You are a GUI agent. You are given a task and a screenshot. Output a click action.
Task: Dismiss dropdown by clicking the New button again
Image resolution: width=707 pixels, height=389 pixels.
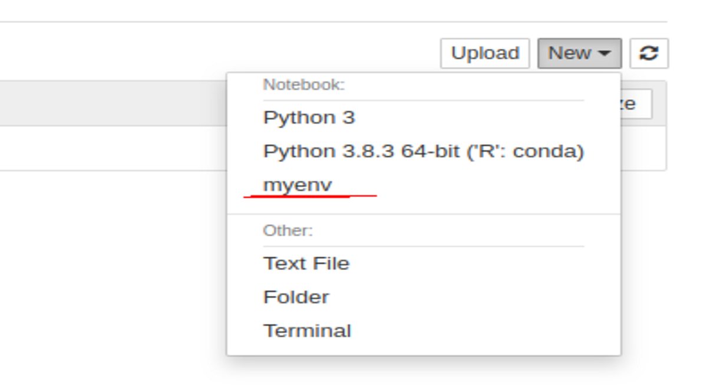pos(579,52)
